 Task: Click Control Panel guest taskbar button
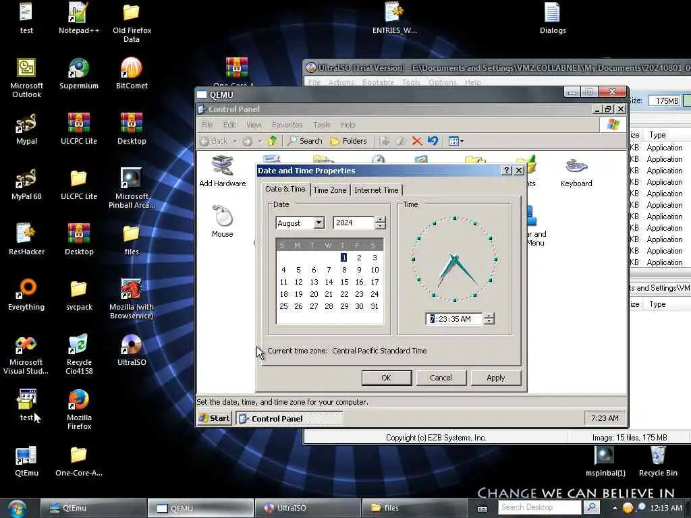point(289,418)
